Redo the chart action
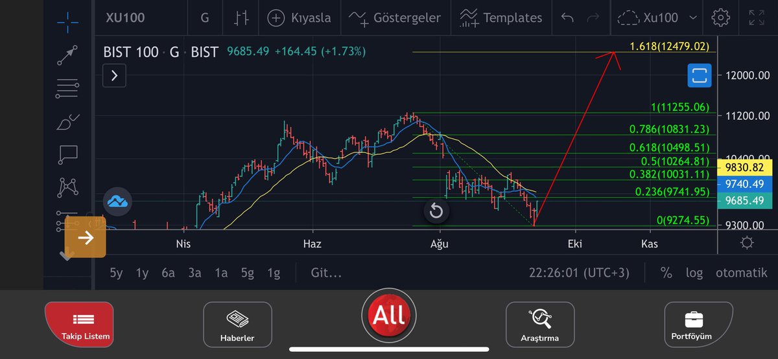This screenshot has width=778, height=359. tap(593, 17)
